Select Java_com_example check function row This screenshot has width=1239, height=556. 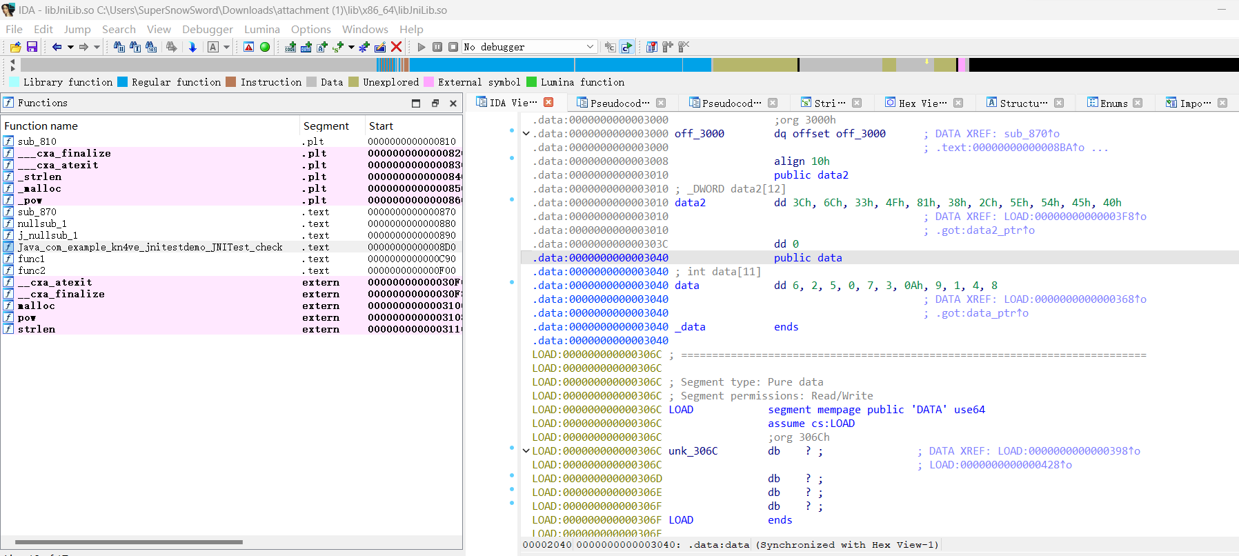click(150, 247)
